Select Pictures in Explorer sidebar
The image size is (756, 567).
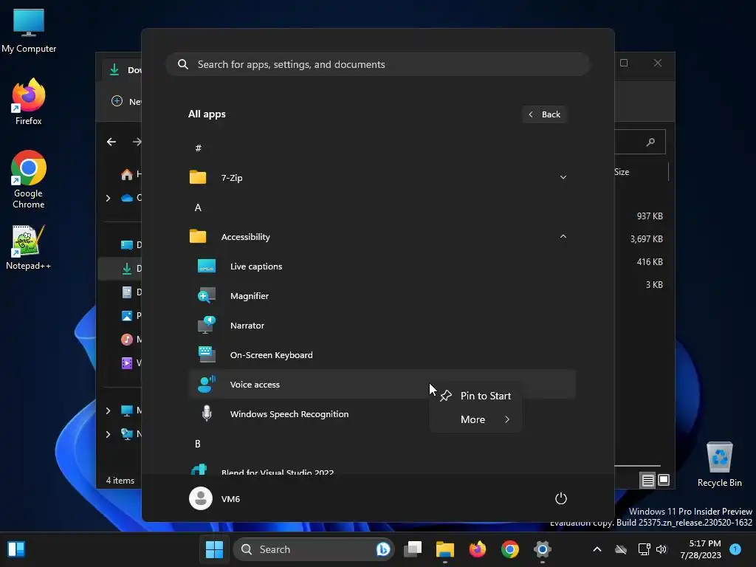pos(130,316)
